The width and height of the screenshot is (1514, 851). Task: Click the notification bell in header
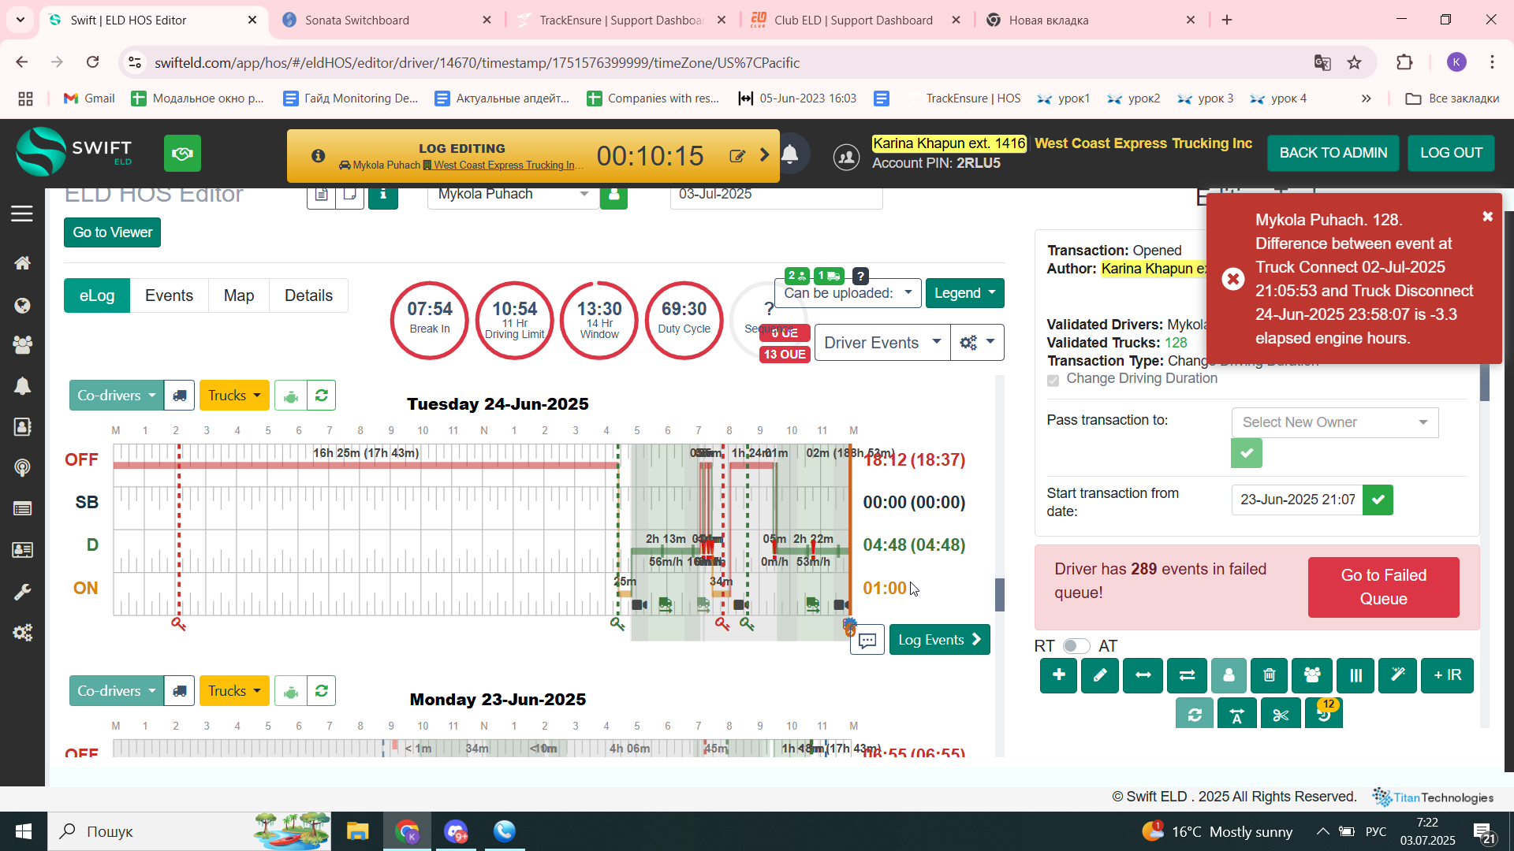pos(789,154)
